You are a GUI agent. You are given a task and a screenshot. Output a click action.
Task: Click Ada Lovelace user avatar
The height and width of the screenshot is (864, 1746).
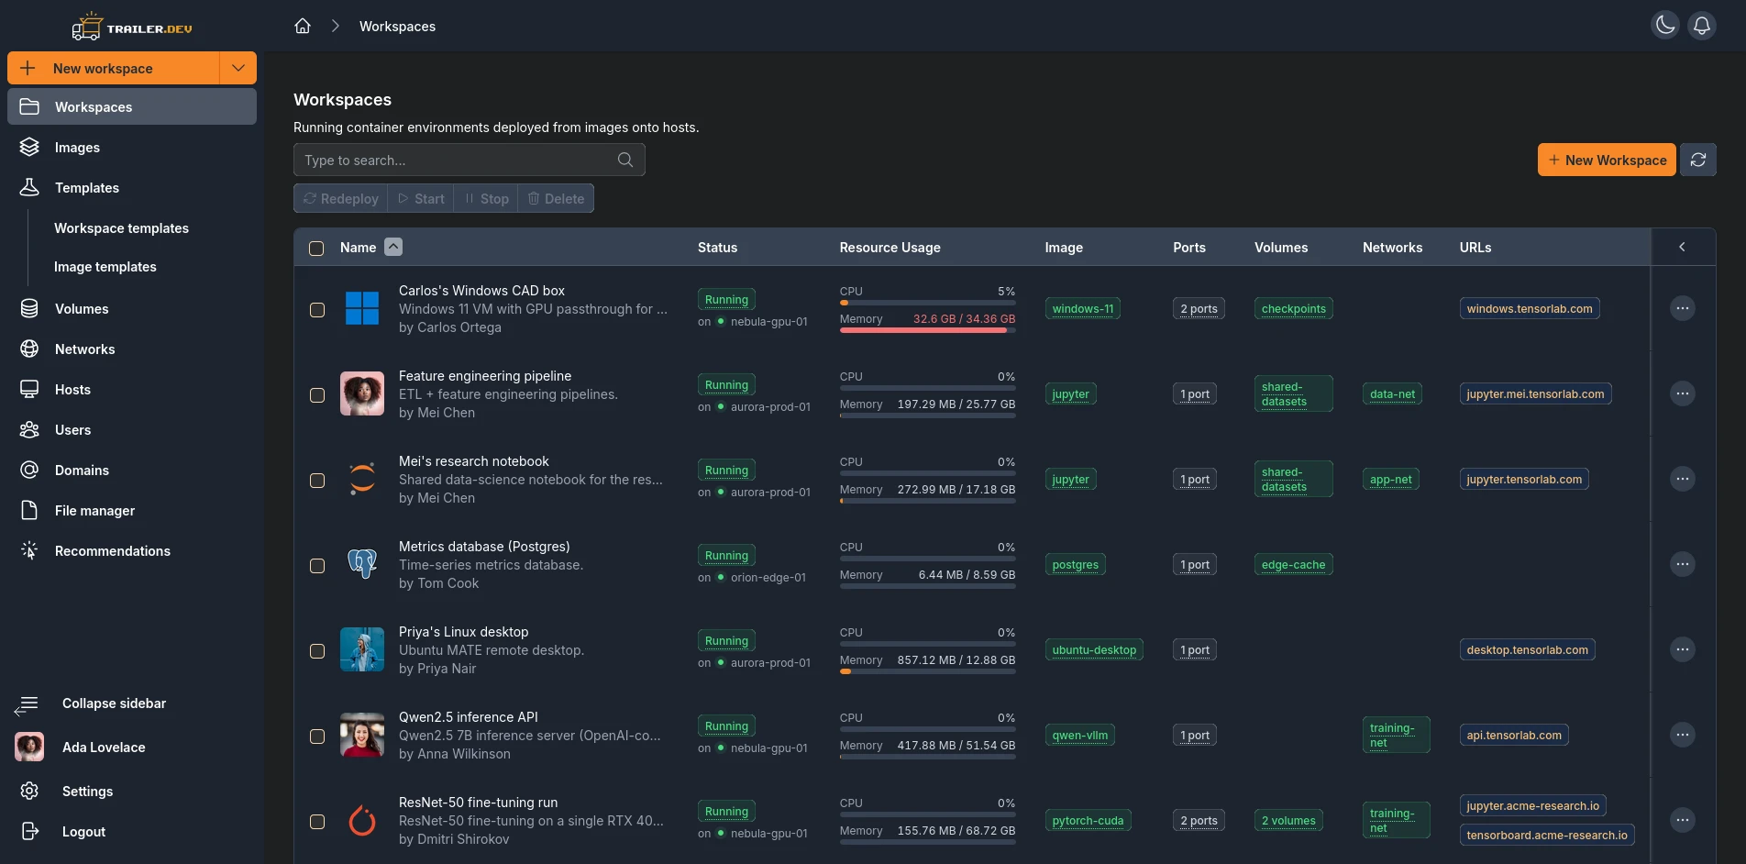coord(29,747)
